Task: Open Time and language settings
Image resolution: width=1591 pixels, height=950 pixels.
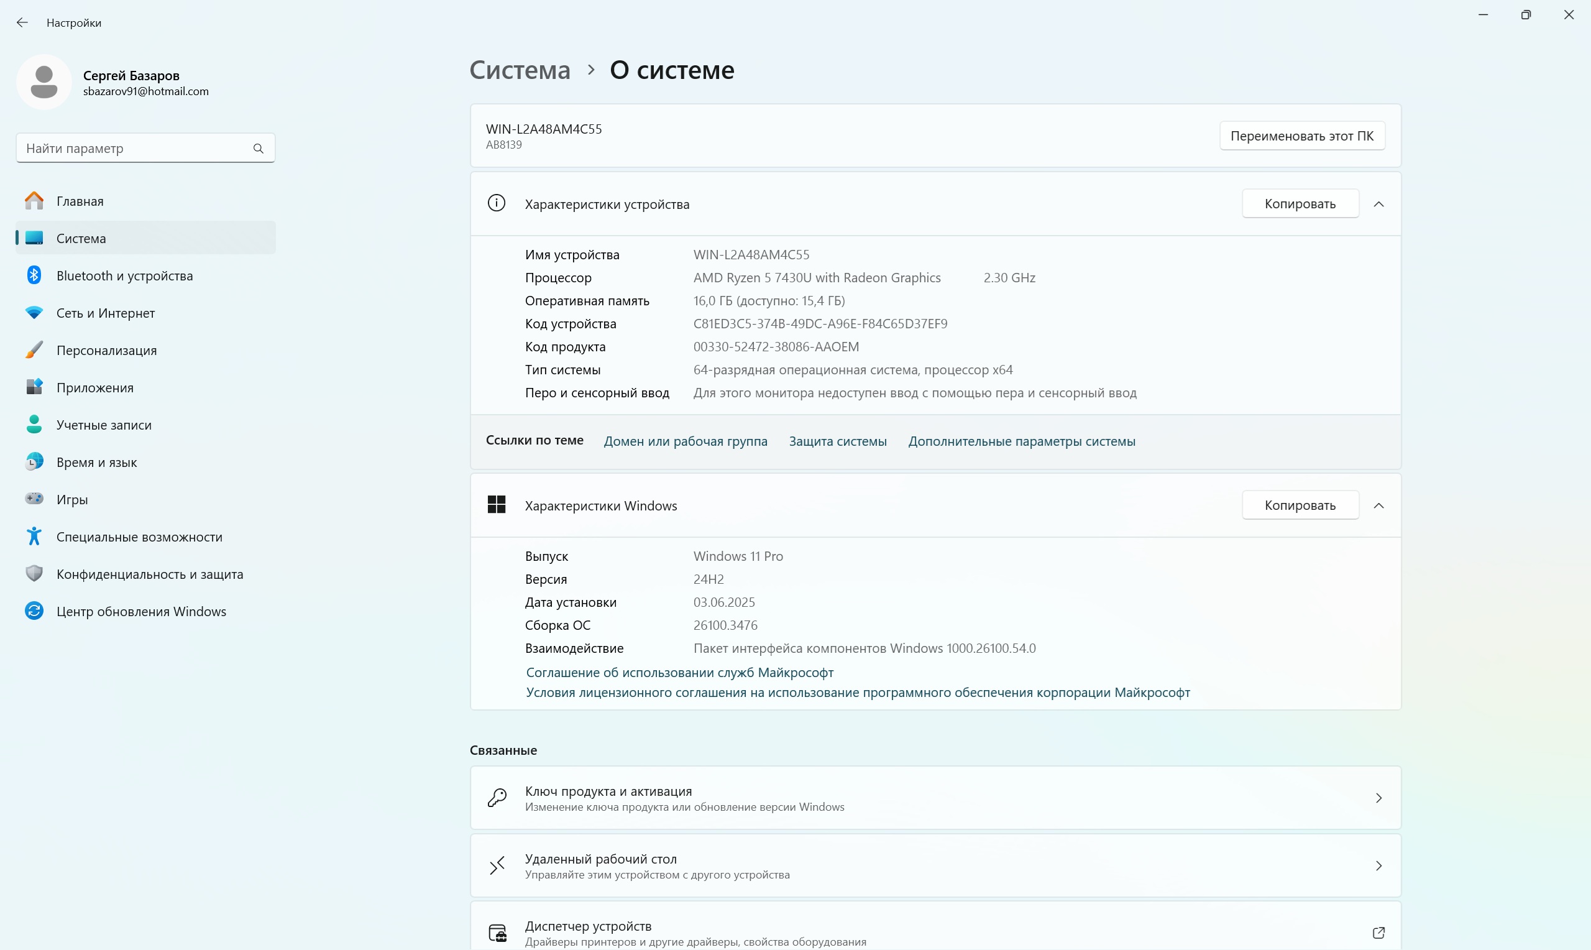Action: tap(96, 462)
